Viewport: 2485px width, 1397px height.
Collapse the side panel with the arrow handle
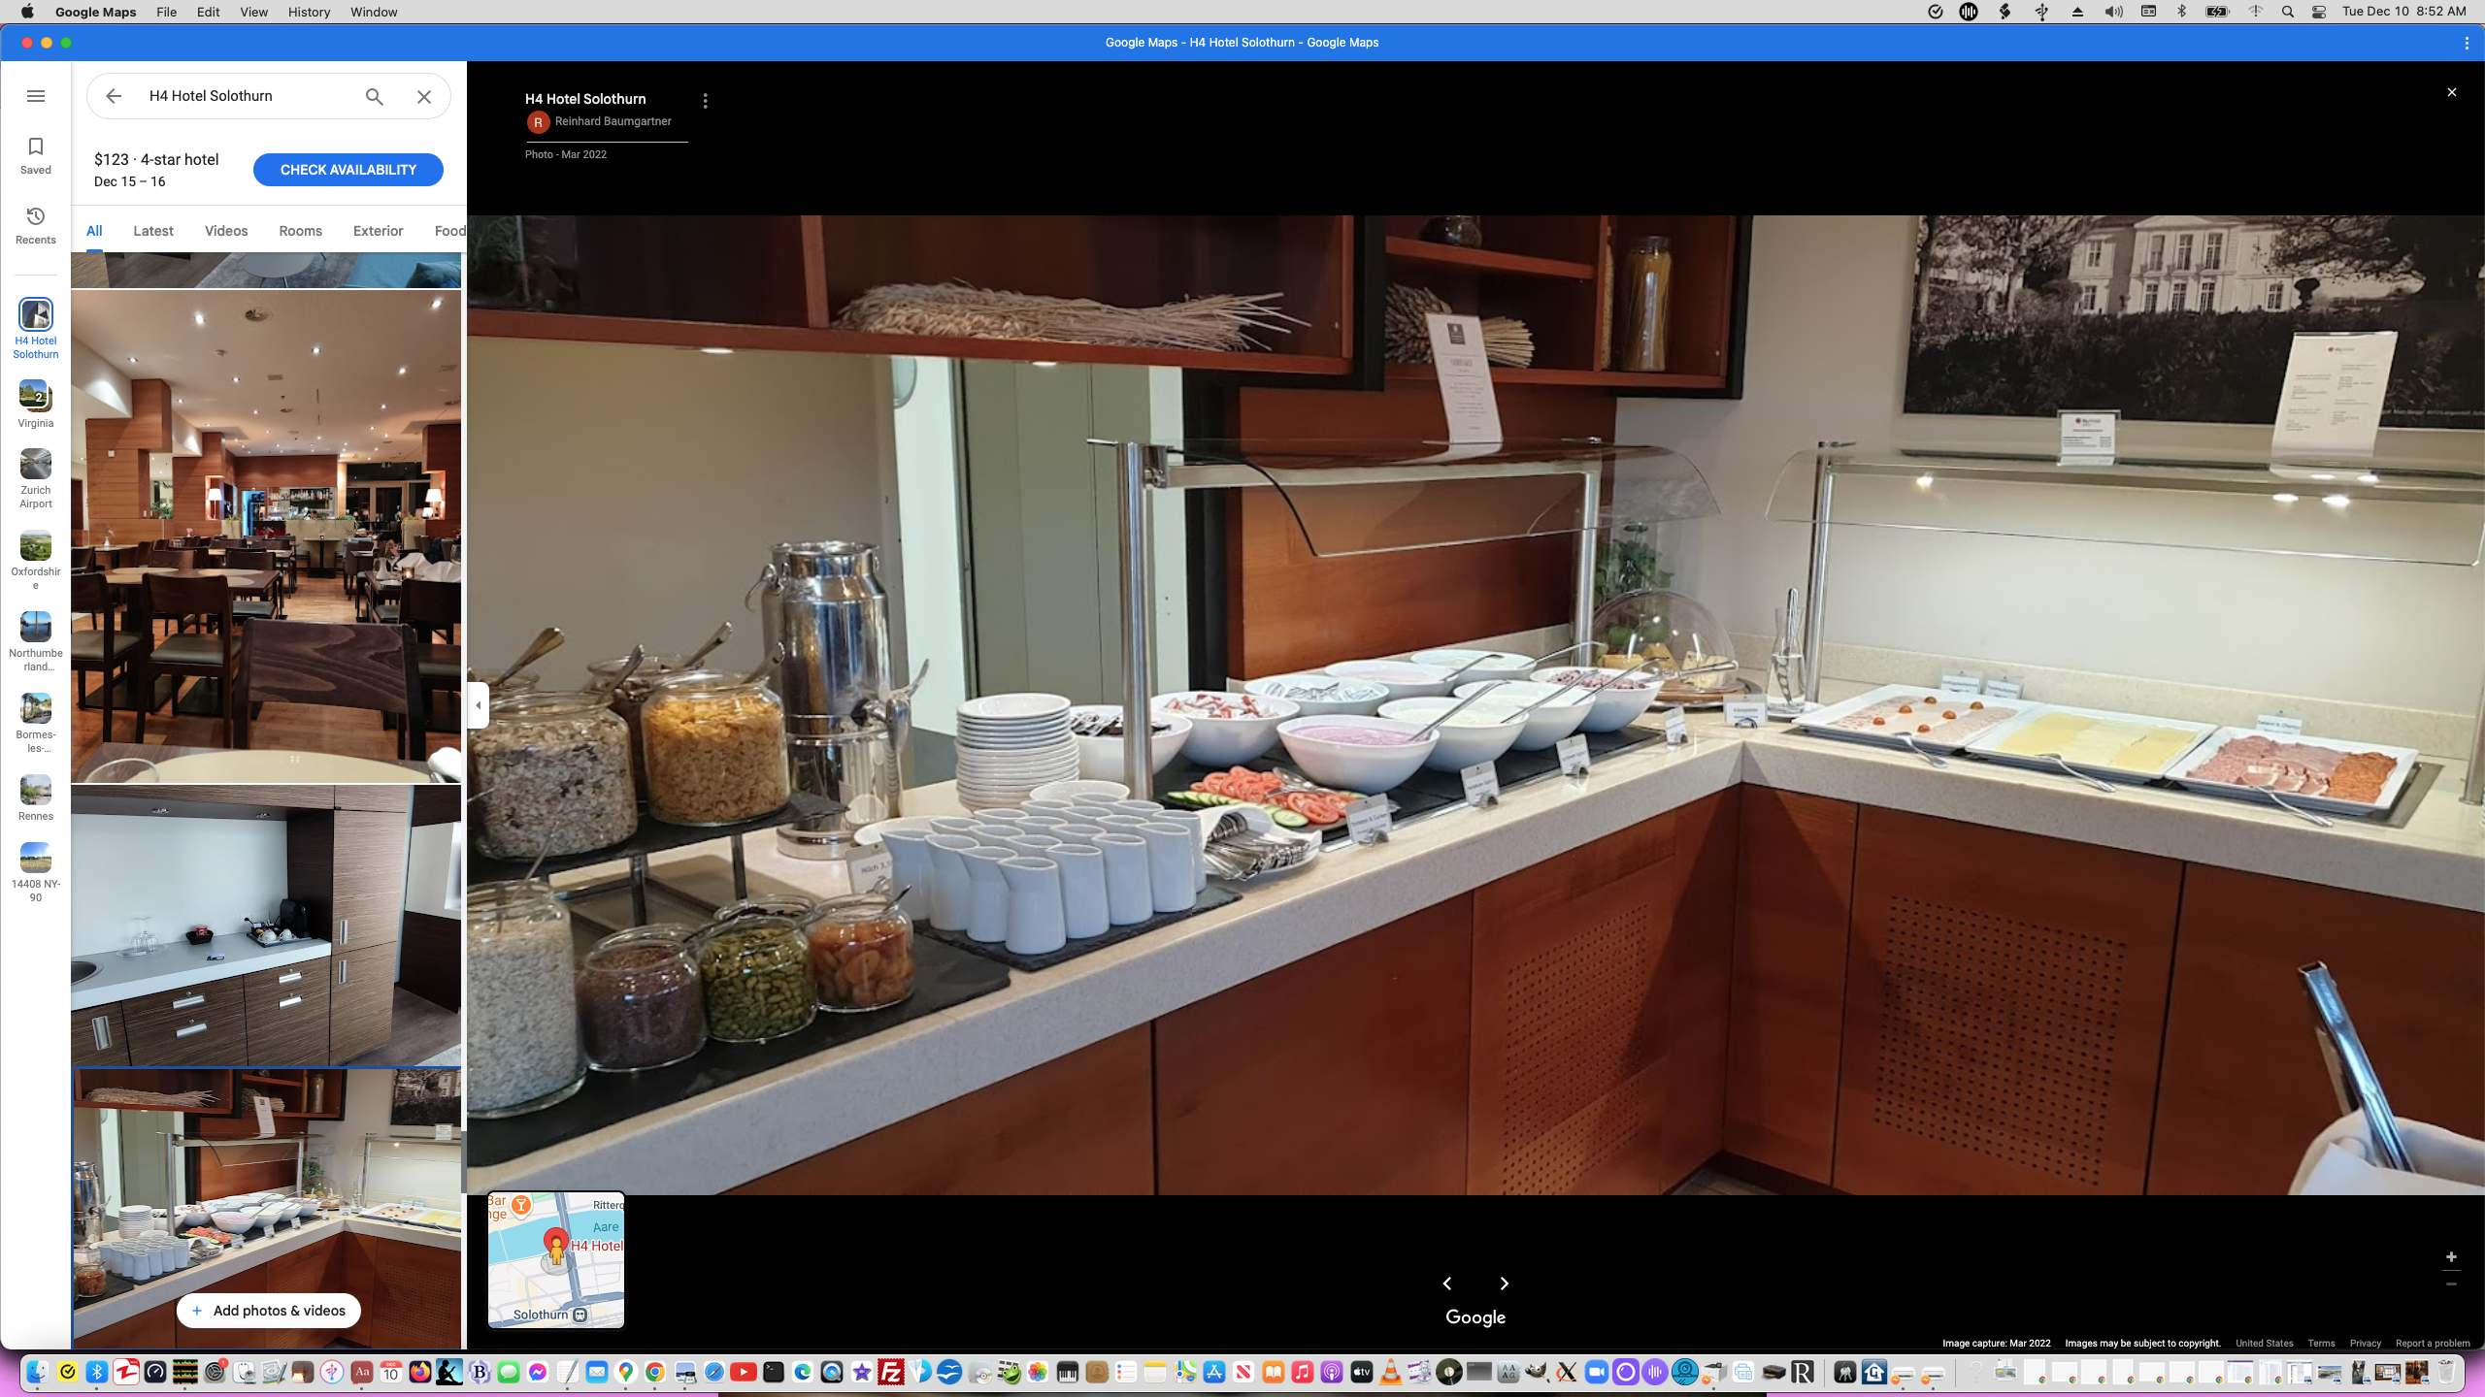(479, 705)
